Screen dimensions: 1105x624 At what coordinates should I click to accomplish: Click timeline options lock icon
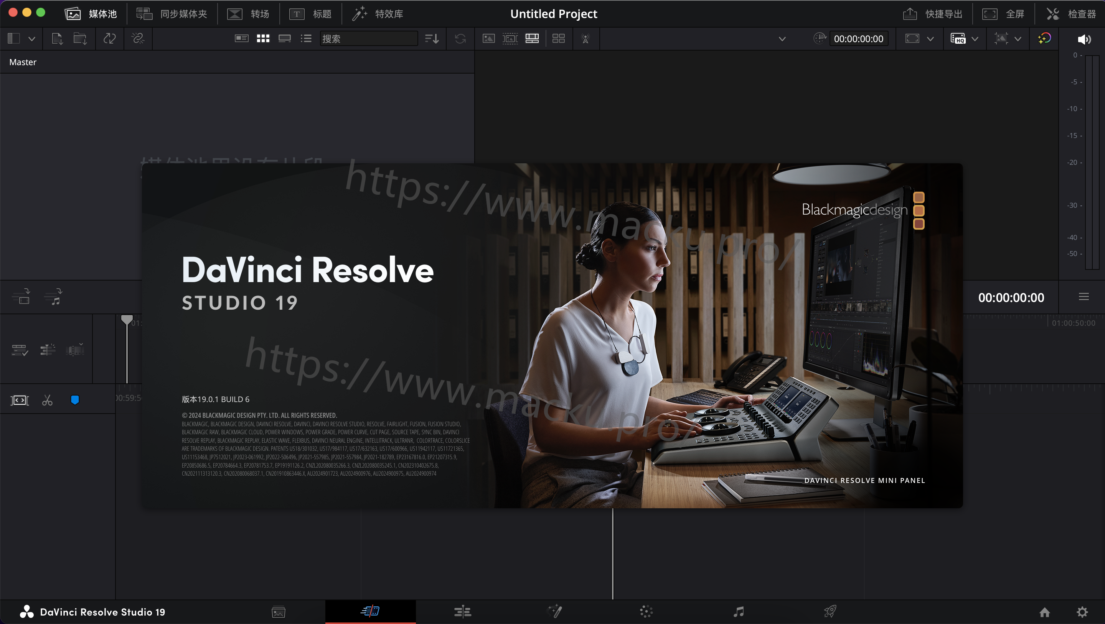click(20, 350)
